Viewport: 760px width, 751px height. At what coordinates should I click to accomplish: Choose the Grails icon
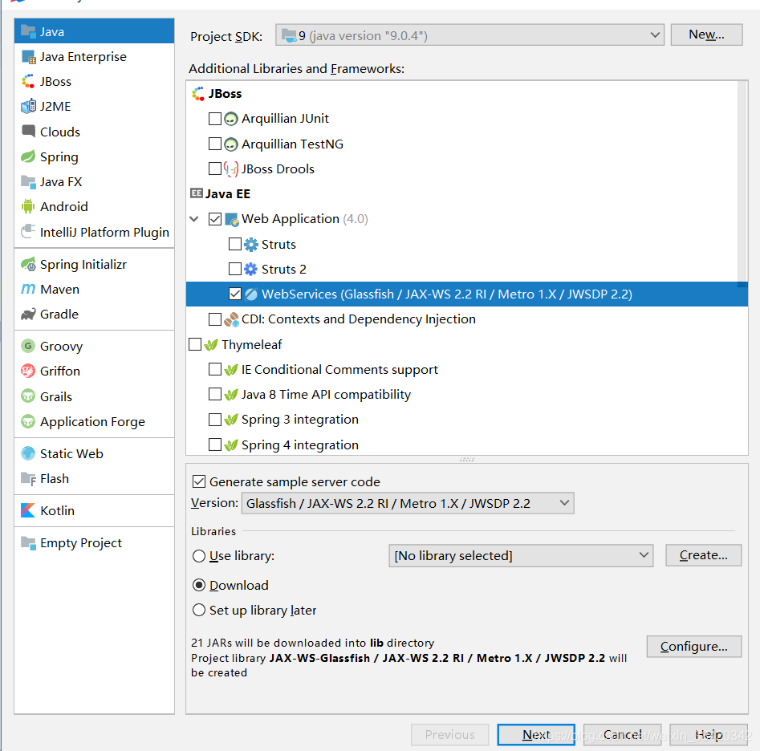(x=28, y=396)
